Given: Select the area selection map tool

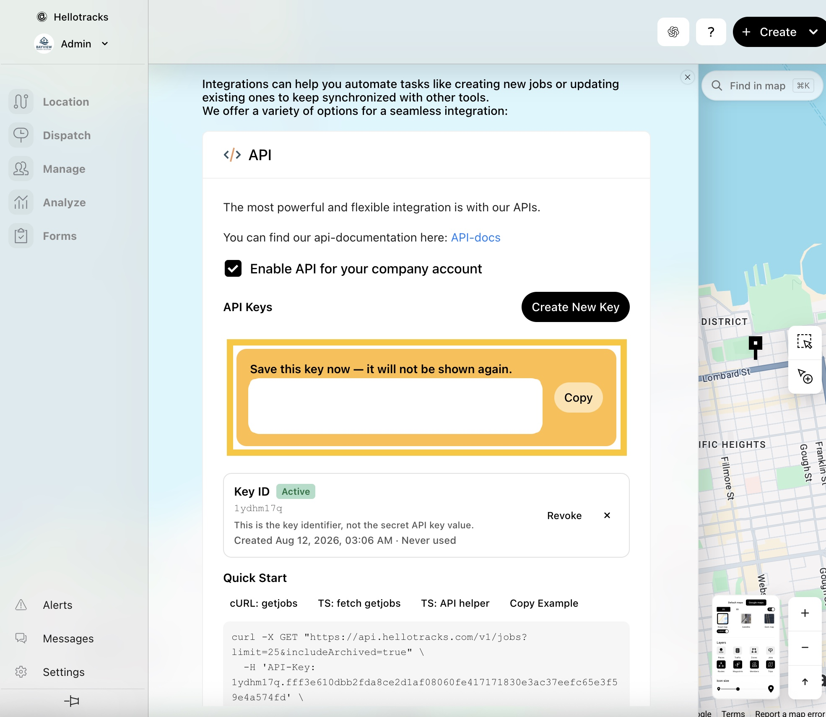Looking at the screenshot, I should point(805,341).
